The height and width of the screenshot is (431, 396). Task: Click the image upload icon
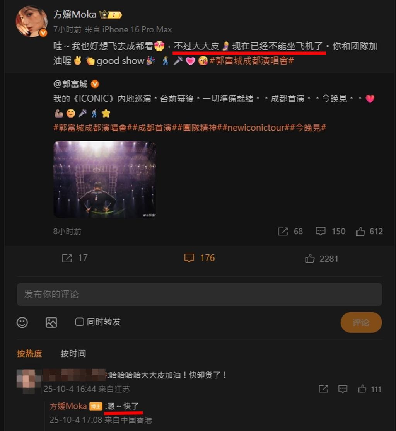pyautogui.click(x=51, y=322)
